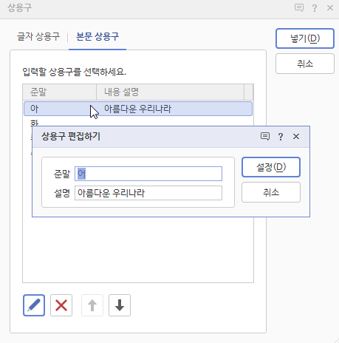Viewport: 339px width, 343px height.
Task: Delete phrase with red X icon
Action: point(61,305)
